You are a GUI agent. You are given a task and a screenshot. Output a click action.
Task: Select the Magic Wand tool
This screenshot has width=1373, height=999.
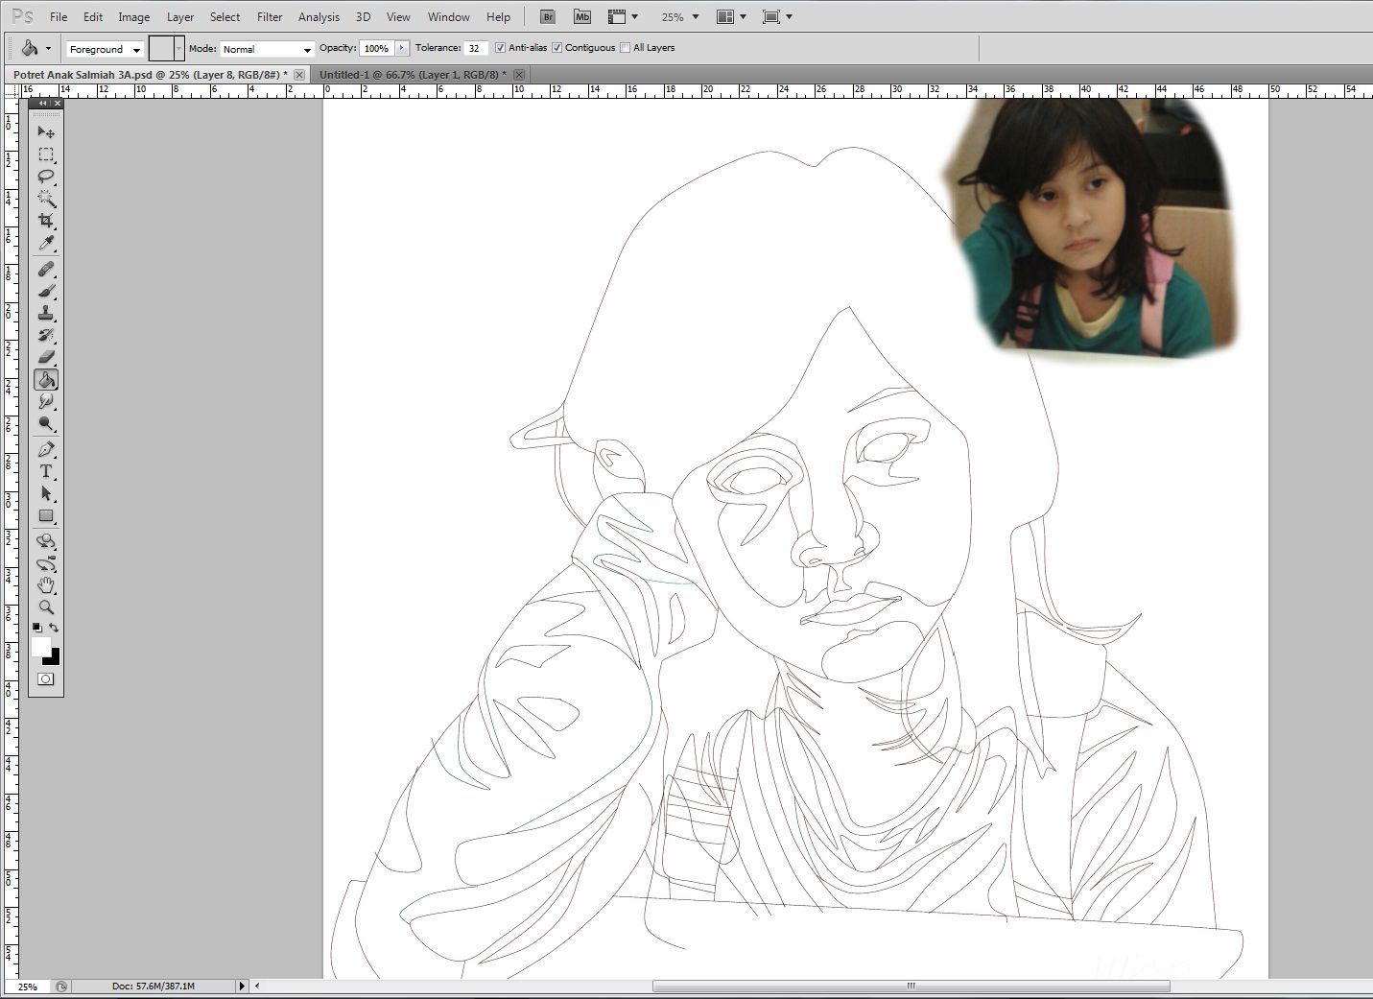tap(46, 199)
